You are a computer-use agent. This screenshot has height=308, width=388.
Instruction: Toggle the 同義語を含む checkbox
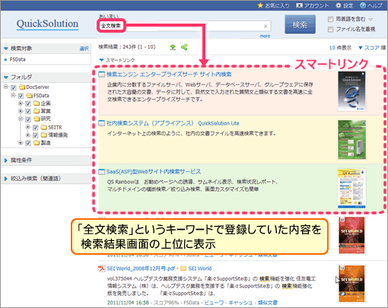point(330,19)
